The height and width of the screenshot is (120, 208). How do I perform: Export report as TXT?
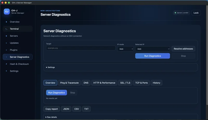(x=86, y=109)
